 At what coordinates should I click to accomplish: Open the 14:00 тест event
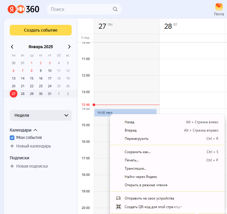pyautogui.click(x=125, y=113)
